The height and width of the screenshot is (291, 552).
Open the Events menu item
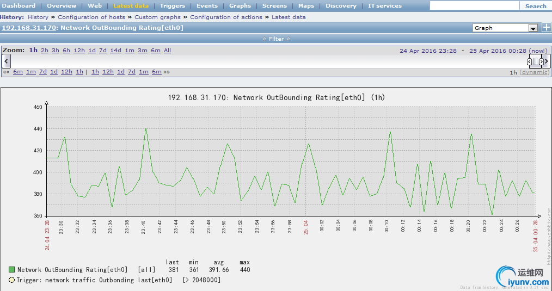click(x=207, y=5)
